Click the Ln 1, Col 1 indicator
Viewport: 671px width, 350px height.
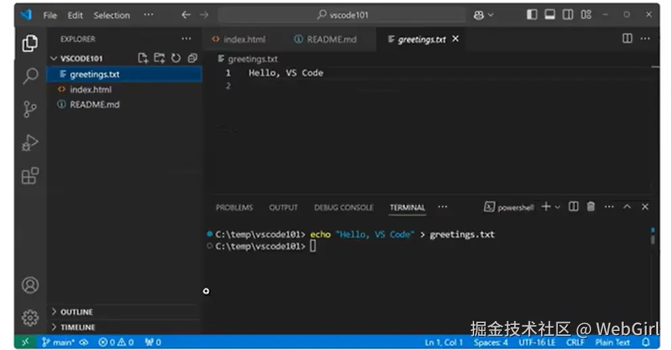[x=444, y=343]
